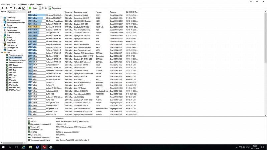Sort by the Память column header
The width and height of the screenshot is (267, 150).
click(117, 12)
